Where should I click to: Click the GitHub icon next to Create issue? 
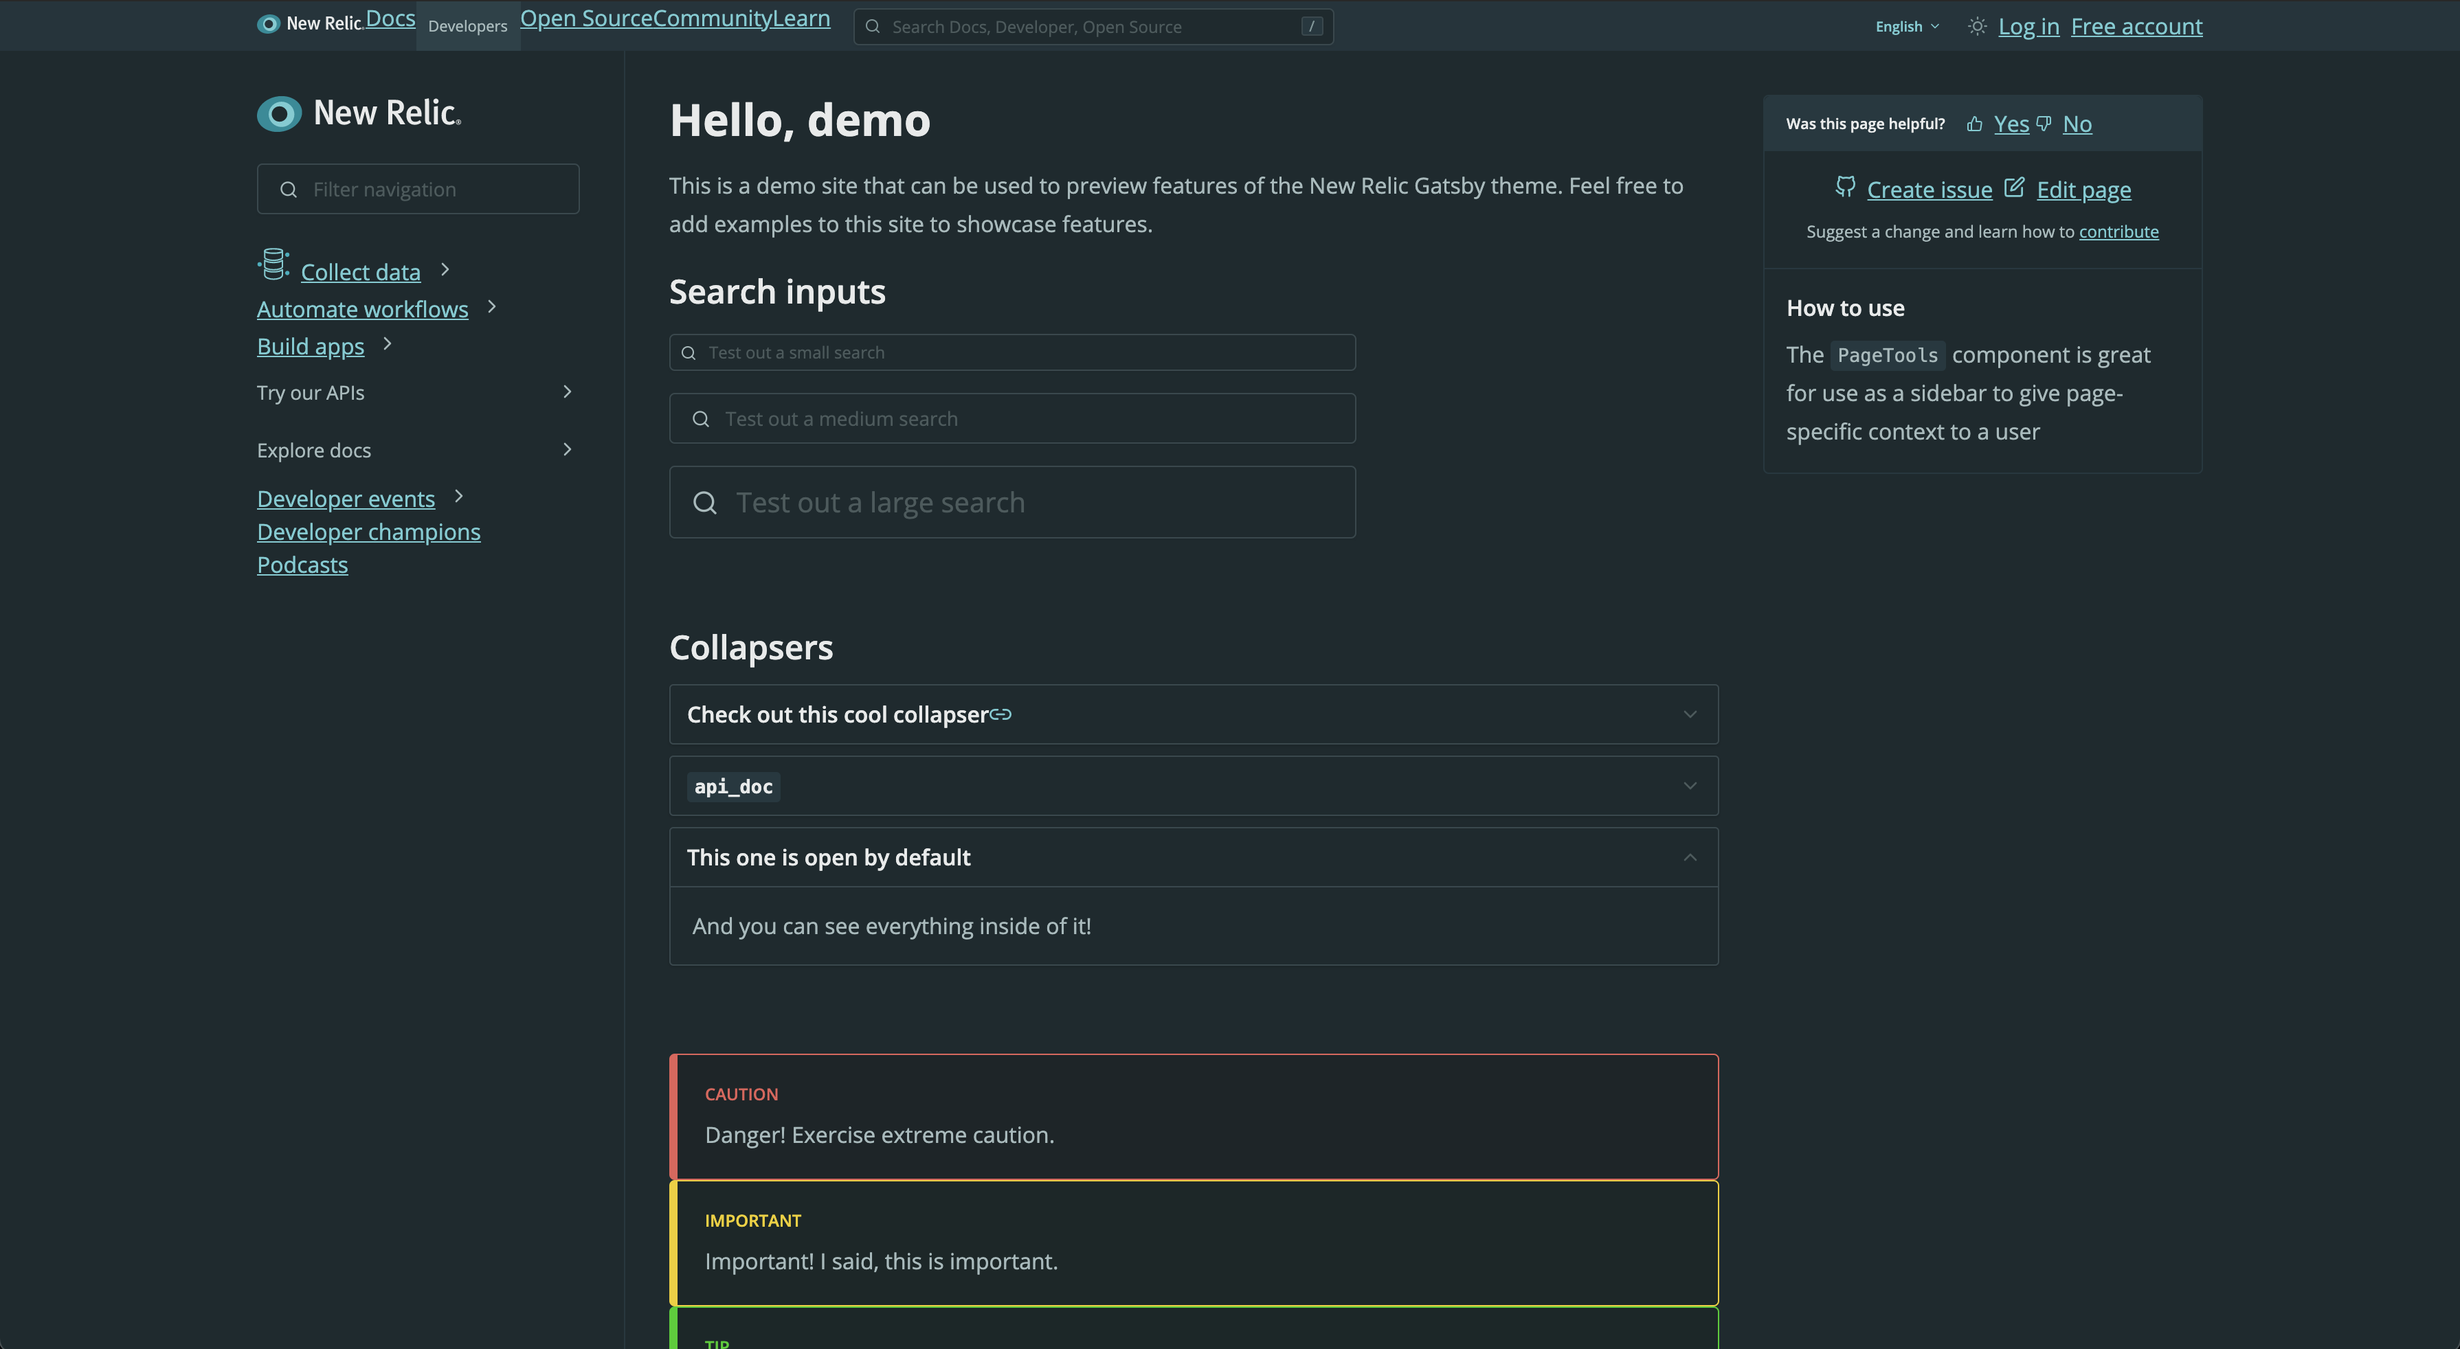1846,188
